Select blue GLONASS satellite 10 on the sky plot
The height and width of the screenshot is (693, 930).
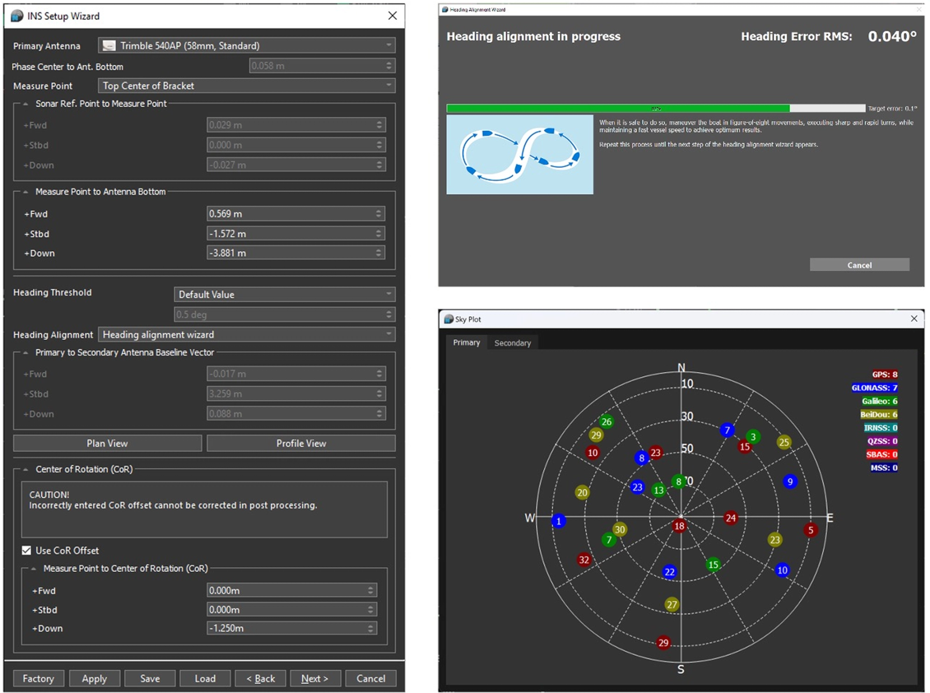(x=782, y=570)
